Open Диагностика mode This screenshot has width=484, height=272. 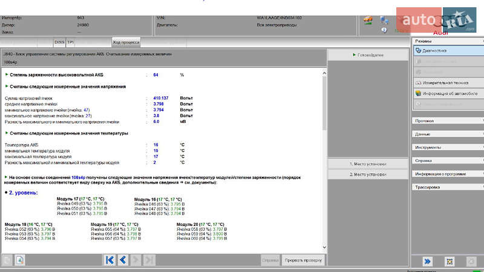pos(448,51)
